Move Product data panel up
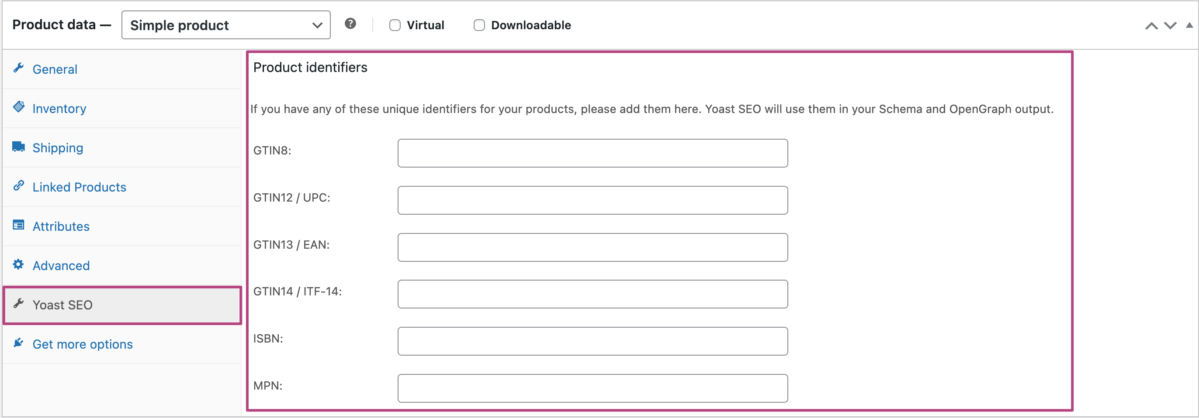 pos(1151,26)
